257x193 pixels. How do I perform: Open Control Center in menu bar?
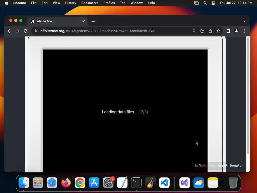click(x=213, y=3)
